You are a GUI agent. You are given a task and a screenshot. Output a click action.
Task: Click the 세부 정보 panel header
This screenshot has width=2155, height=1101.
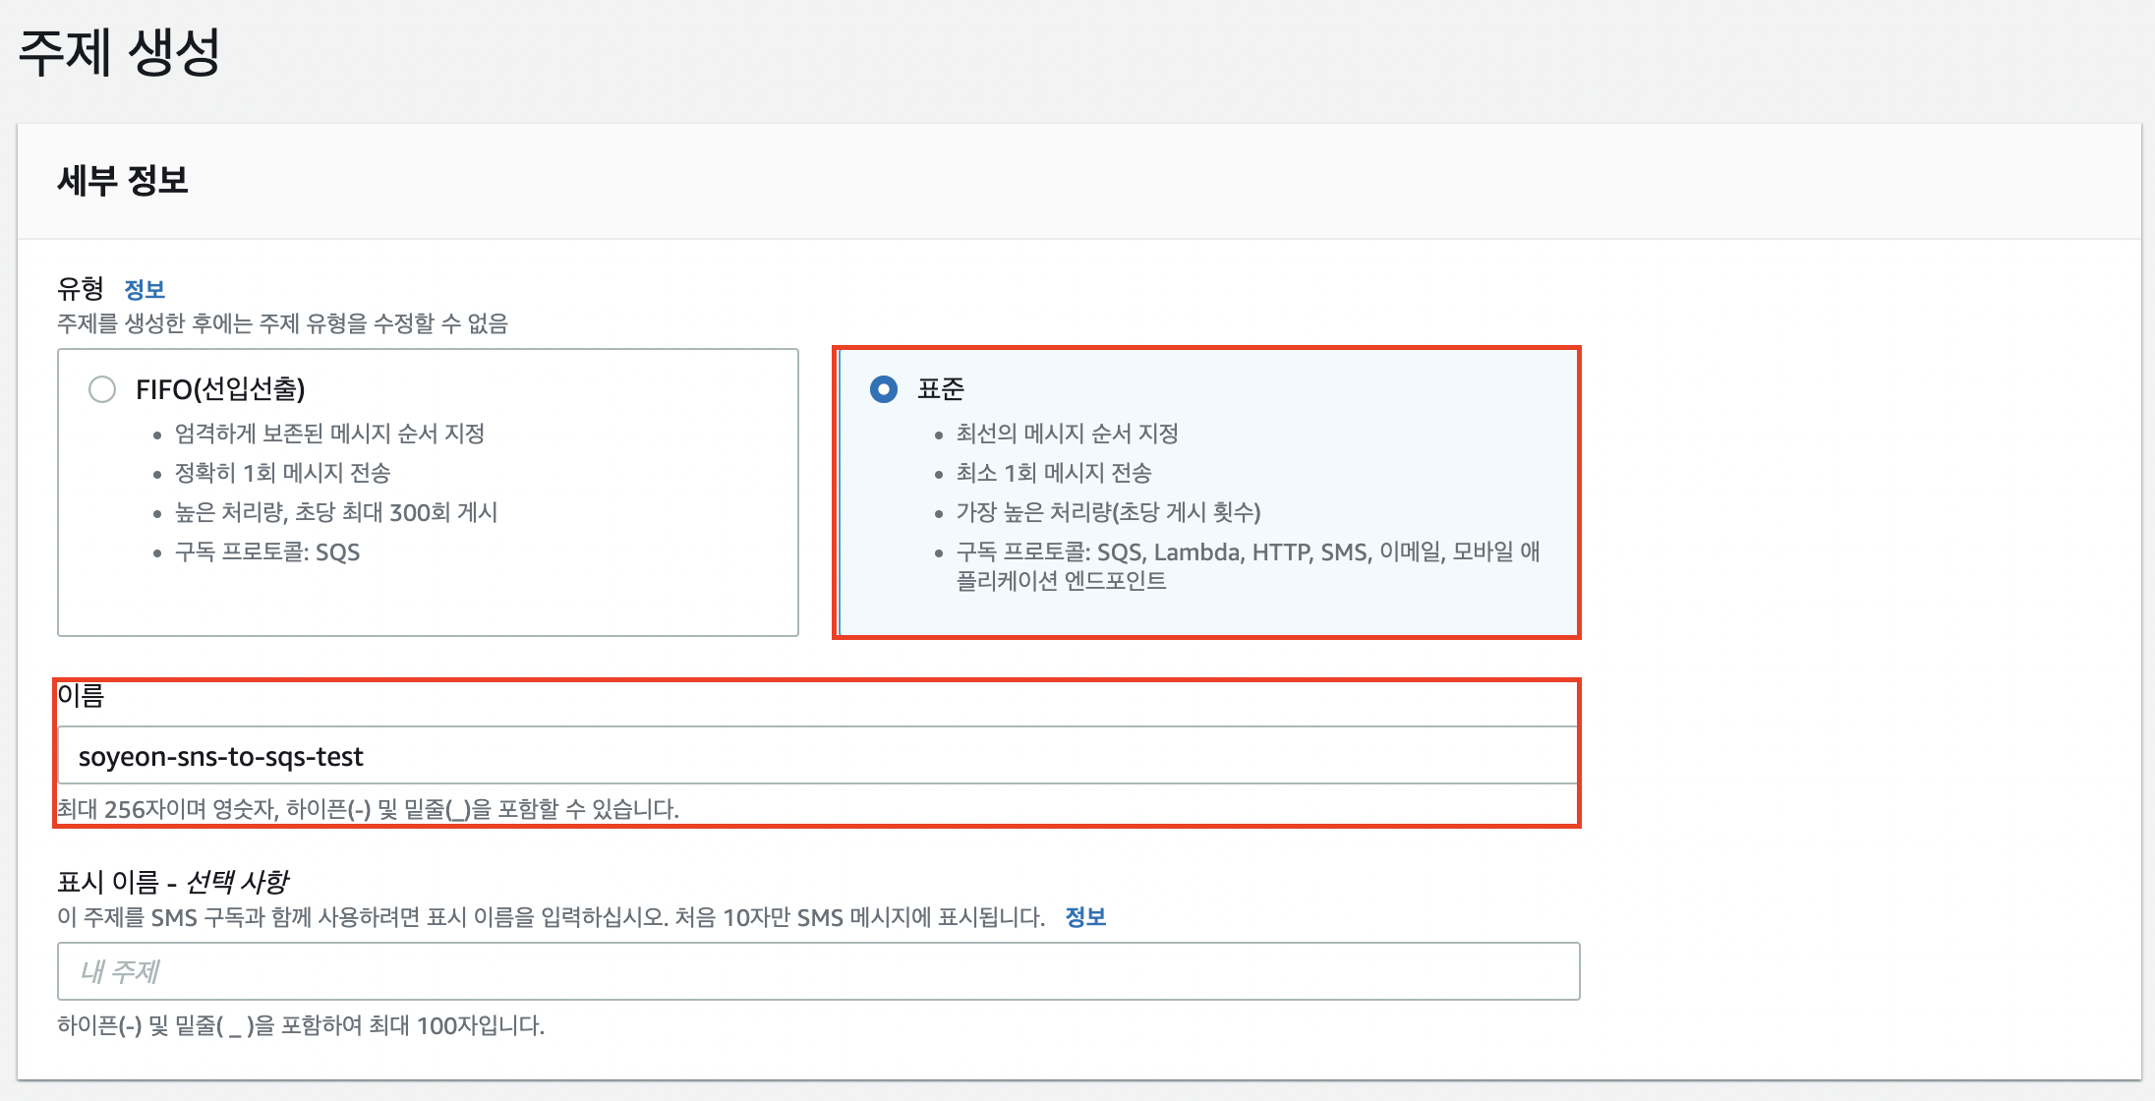coord(123,181)
